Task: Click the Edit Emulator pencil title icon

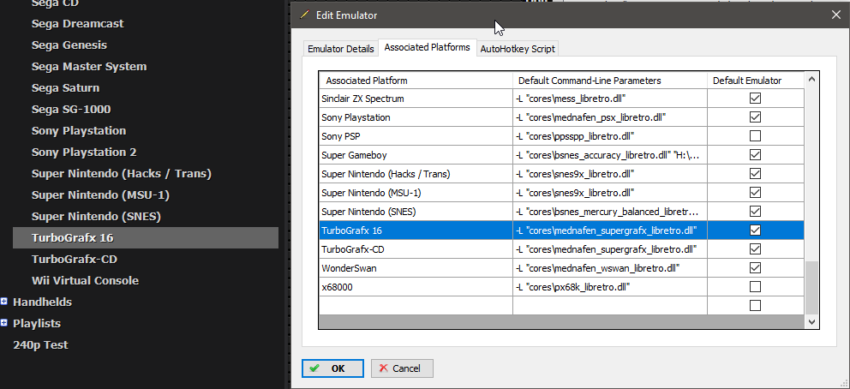Action: click(x=305, y=15)
